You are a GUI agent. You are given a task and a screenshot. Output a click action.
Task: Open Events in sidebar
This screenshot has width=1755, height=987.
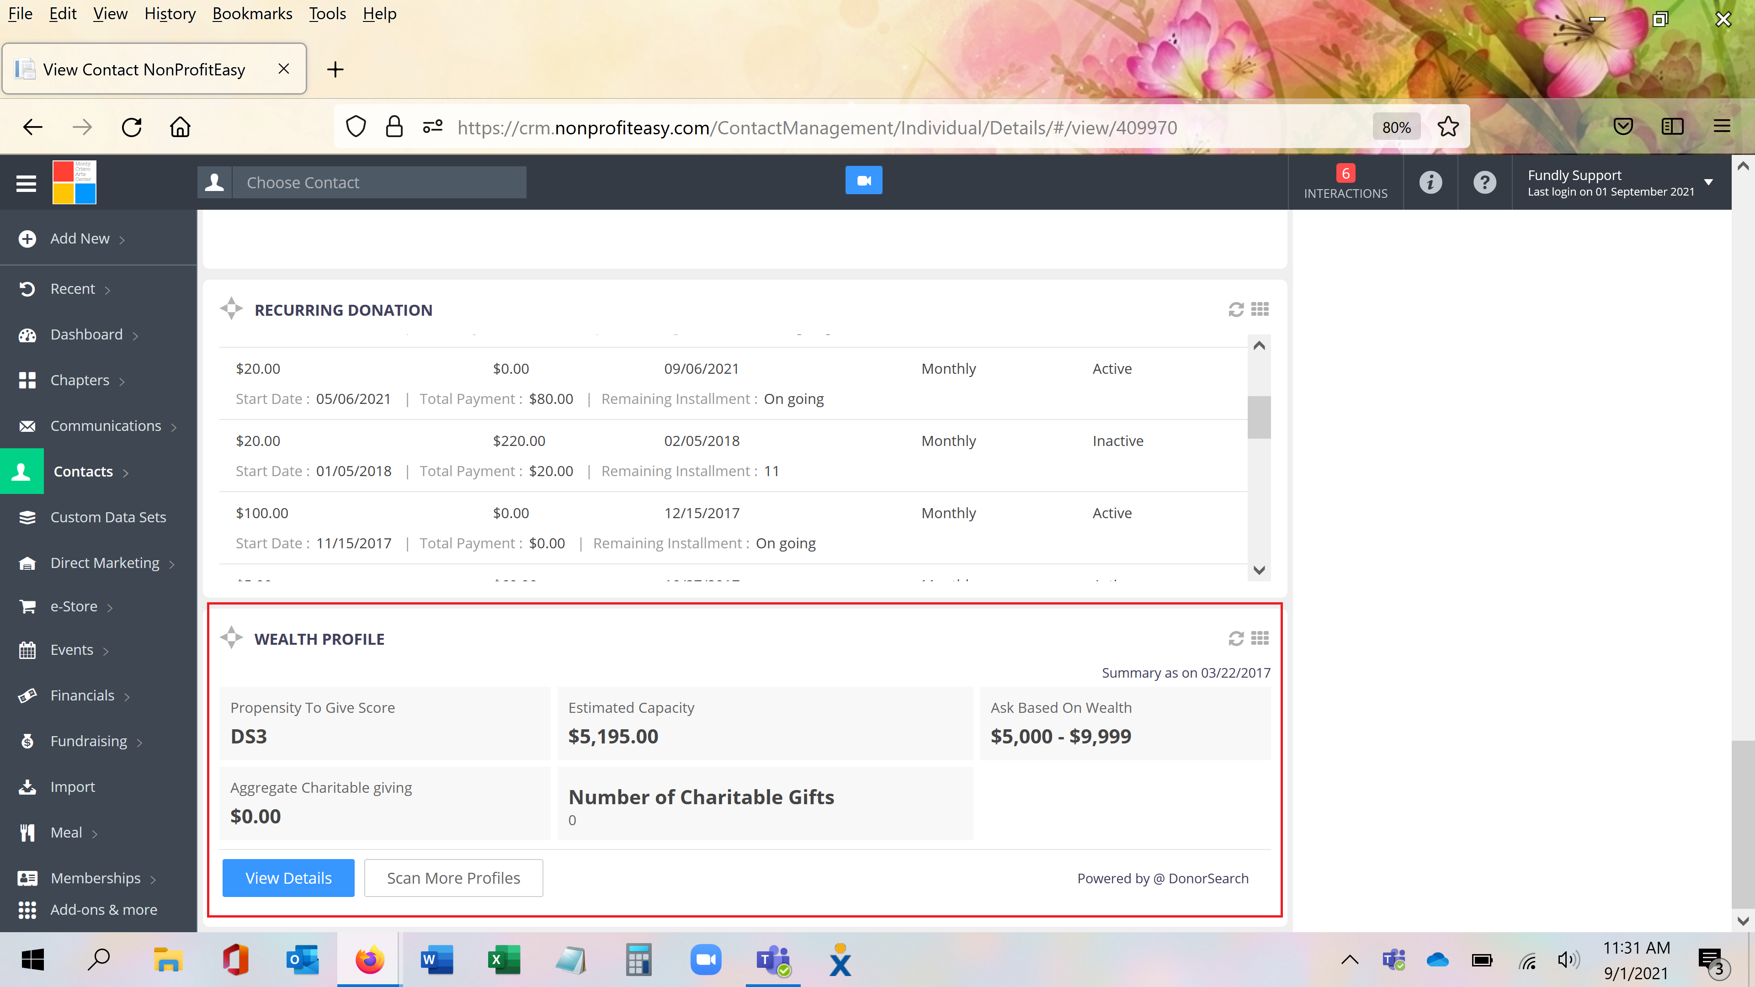(x=72, y=650)
